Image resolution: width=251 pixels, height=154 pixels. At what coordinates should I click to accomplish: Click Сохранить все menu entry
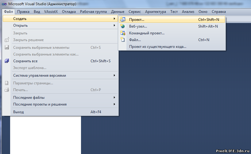pos(60,61)
